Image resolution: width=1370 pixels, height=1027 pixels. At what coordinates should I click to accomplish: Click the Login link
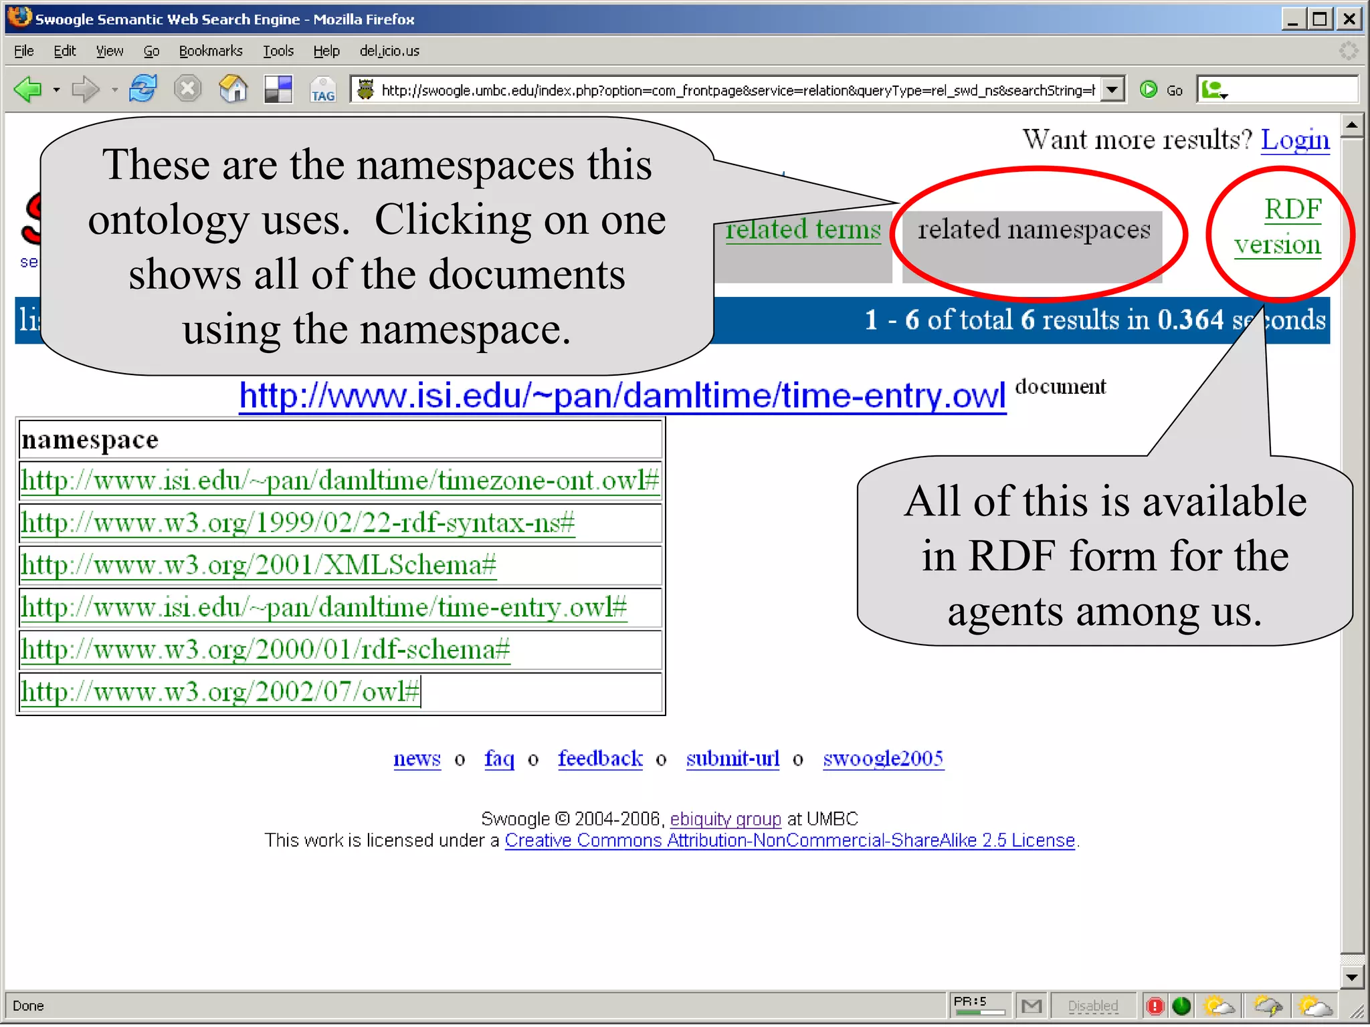point(1295,139)
